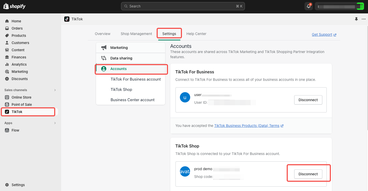Open Products in the sidebar
Image resolution: width=368 pixels, height=191 pixels.
[19, 36]
